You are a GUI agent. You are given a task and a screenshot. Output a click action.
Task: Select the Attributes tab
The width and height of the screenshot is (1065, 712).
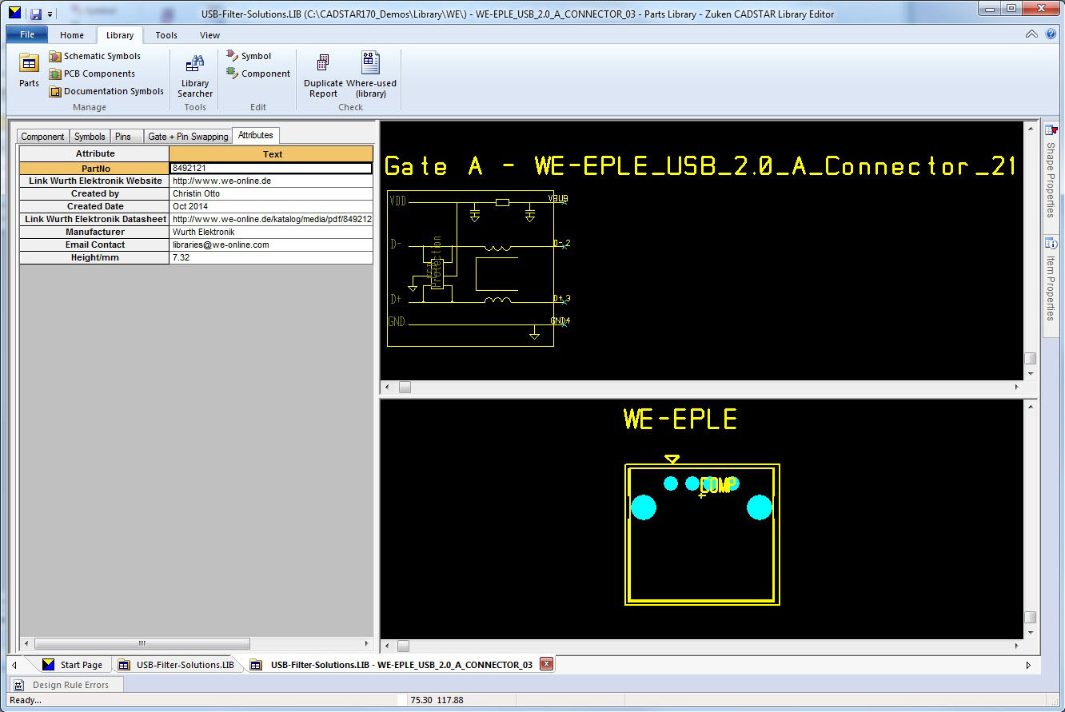click(x=256, y=135)
